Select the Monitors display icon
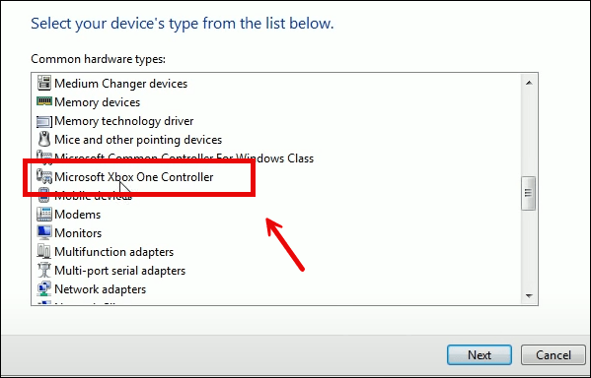591x378 pixels. tap(44, 233)
